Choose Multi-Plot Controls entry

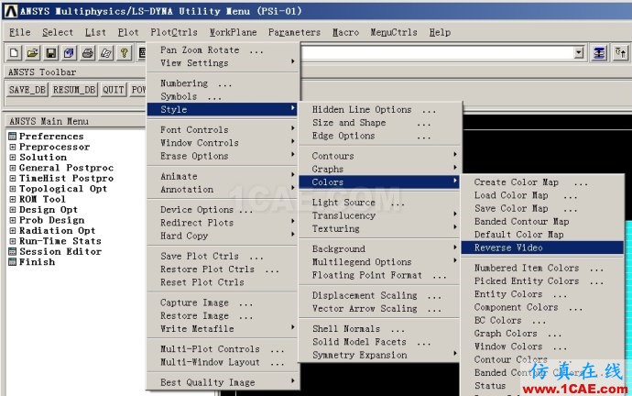point(223,349)
